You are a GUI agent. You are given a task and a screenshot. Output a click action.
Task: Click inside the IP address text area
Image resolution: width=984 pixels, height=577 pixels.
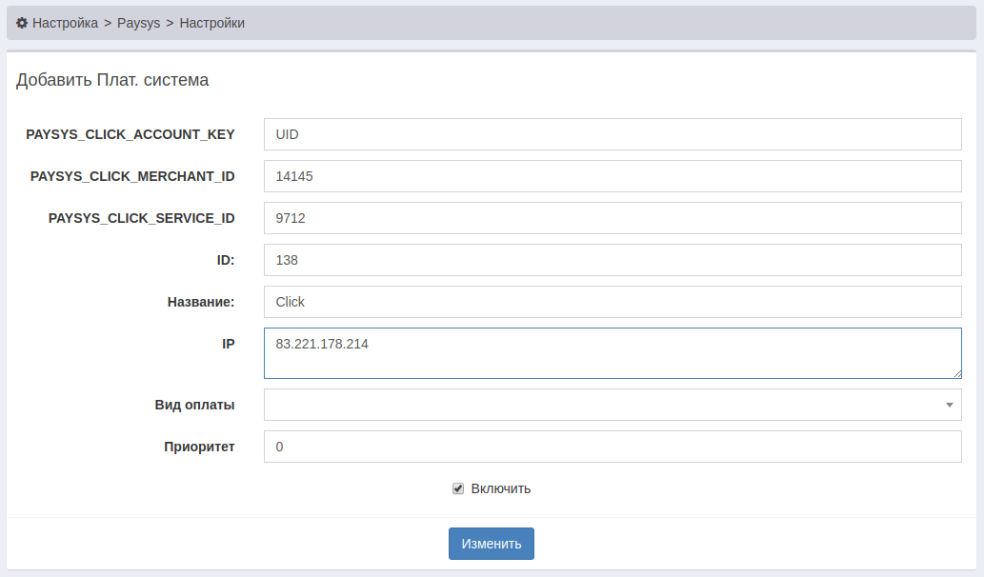612,353
